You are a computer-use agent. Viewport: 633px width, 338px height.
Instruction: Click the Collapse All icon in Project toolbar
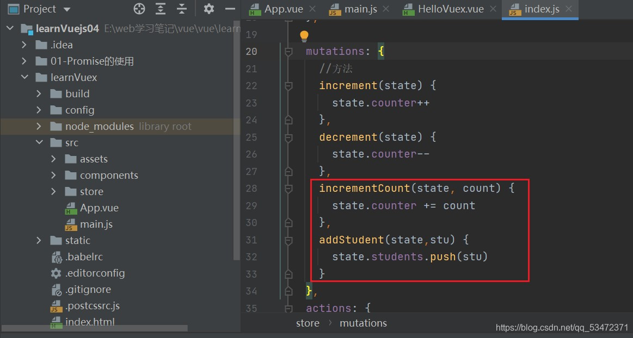tap(182, 9)
